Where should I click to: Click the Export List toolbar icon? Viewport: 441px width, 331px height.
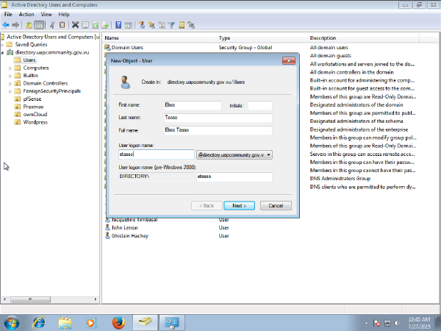tap(105, 25)
